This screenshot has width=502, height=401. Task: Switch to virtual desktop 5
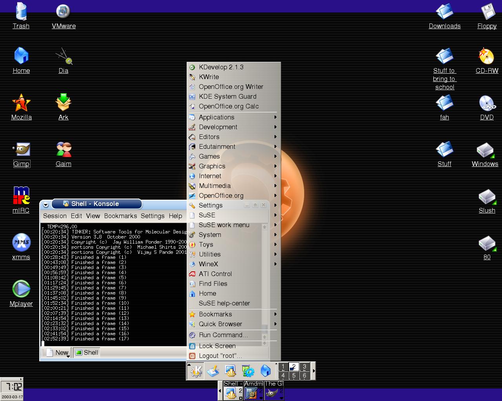coord(294,376)
